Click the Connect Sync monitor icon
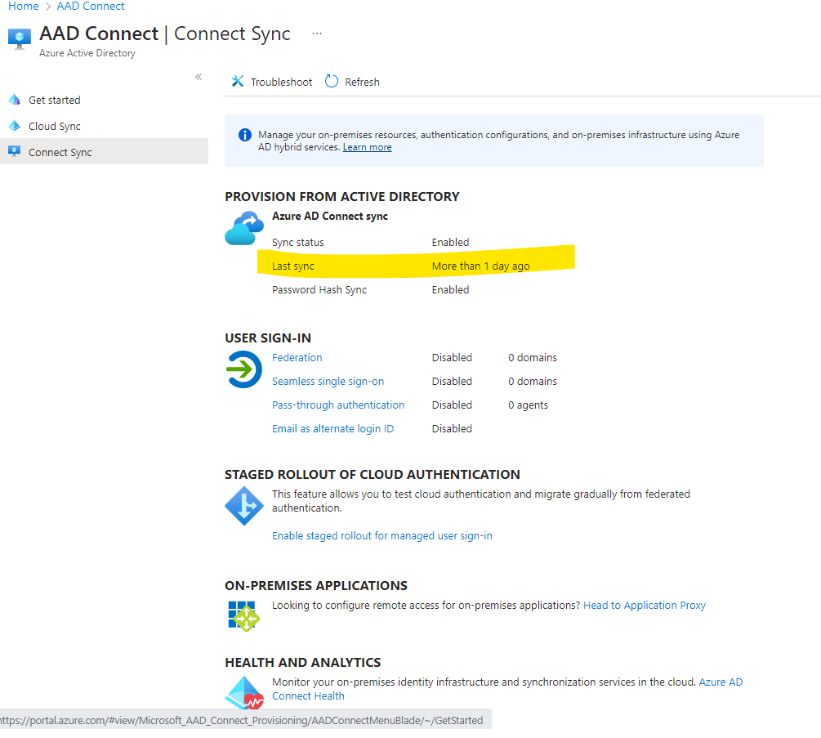This screenshot has height=738, width=821. coord(15,151)
